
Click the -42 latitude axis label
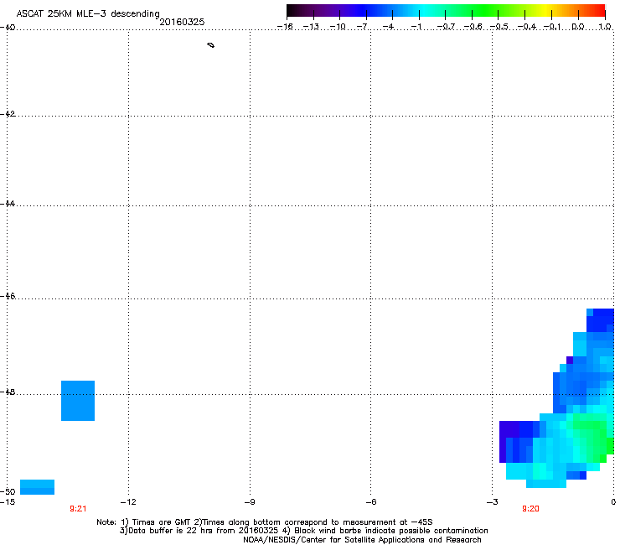click(8, 113)
